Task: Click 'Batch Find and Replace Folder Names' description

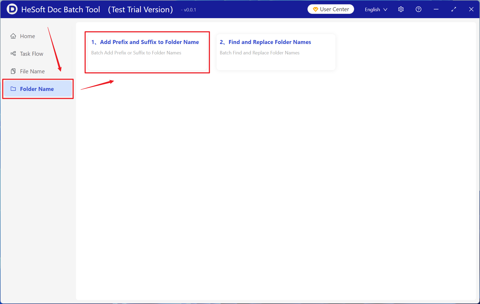Action: pos(259,53)
